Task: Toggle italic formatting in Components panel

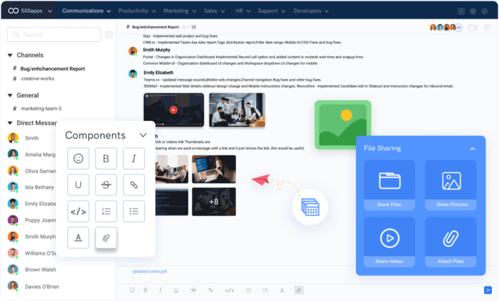Action: tap(134, 159)
